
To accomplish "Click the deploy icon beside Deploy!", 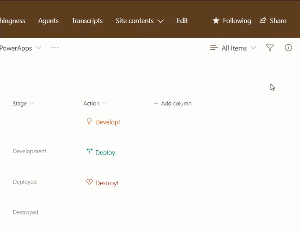I will [x=89, y=152].
